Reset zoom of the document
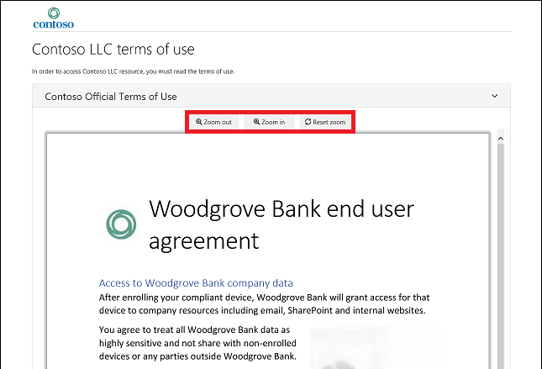 point(325,122)
